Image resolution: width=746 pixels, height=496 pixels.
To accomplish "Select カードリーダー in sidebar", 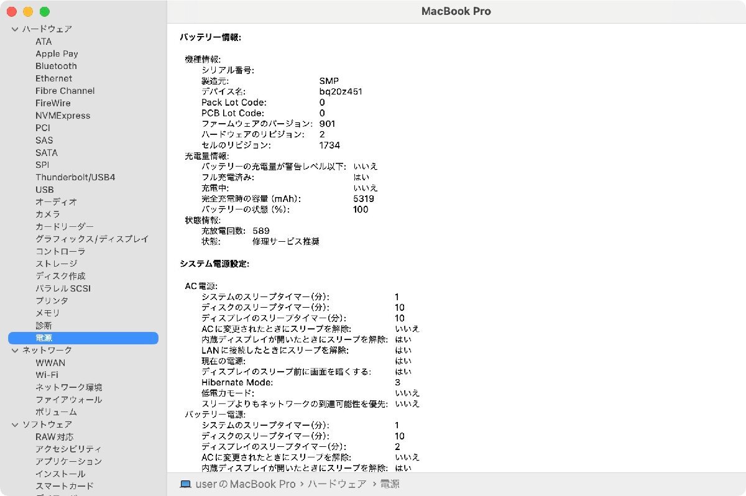I will pos(65,227).
